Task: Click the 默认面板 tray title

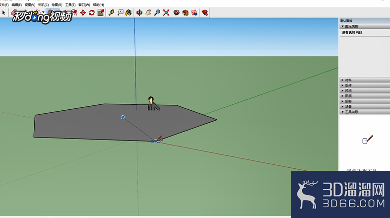Action: click(x=346, y=21)
